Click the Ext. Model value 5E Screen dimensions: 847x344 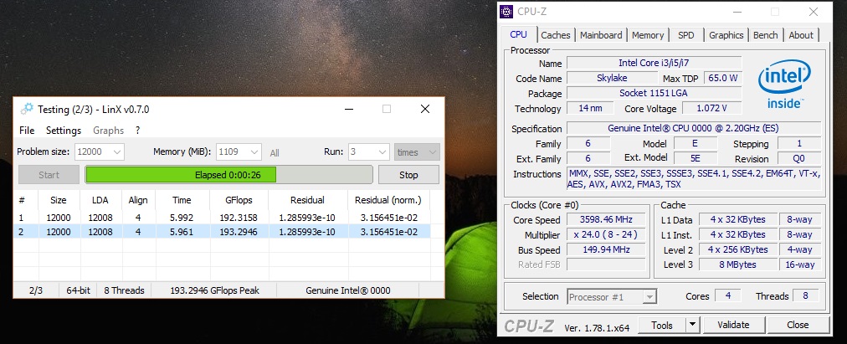click(696, 159)
